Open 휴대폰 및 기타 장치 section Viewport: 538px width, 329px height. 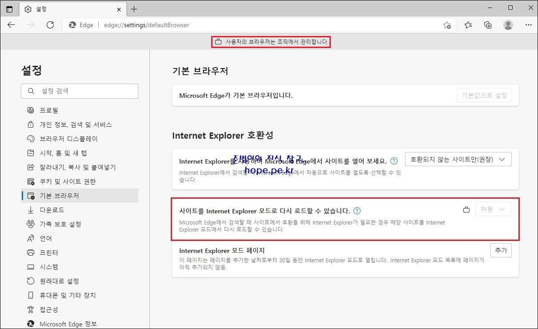click(80, 295)
